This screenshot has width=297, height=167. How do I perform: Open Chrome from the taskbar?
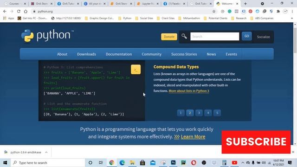[111, 163]
